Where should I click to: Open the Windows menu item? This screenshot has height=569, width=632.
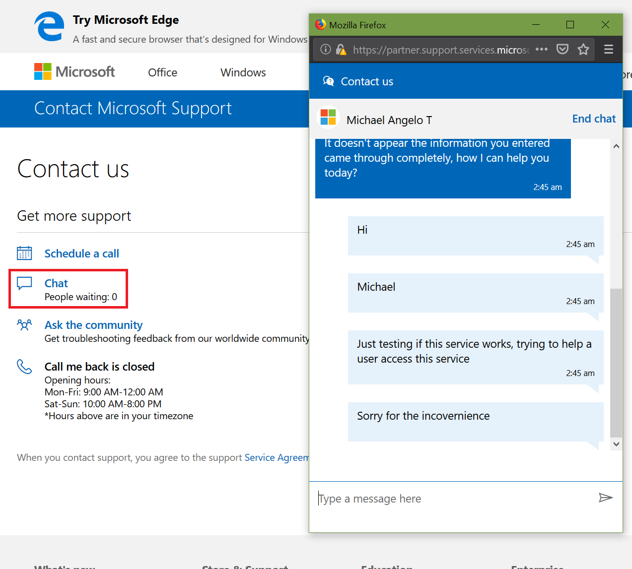click(x=243, y=72)
